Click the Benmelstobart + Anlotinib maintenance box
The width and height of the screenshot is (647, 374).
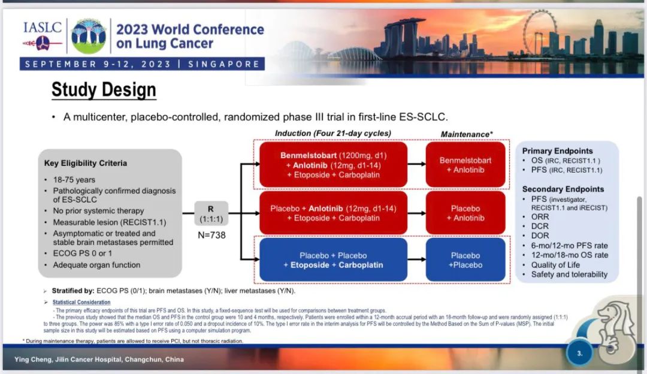pyautogui.click(x=465, y=165)
